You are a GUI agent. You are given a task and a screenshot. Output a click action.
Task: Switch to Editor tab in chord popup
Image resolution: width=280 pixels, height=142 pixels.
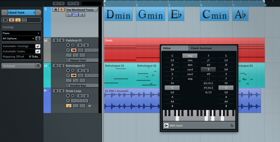(x=175, y=48)
